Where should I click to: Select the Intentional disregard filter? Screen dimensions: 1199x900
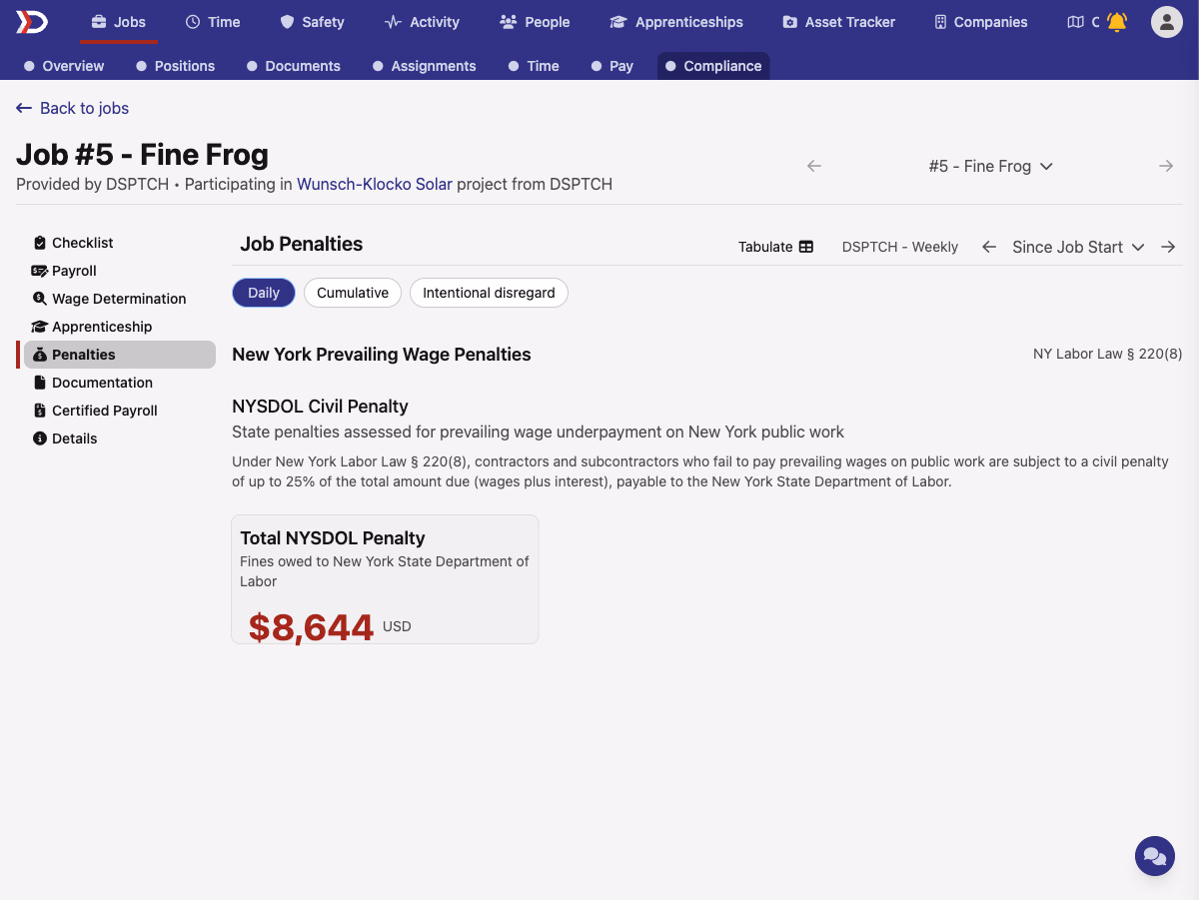pos(489,293)
